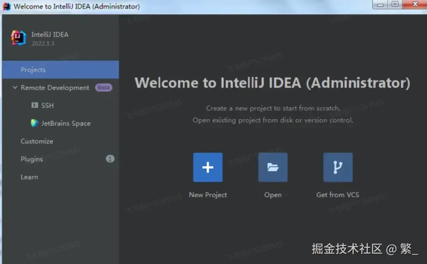Click the Get from VCS branch icon
The image size is (427, 264).
338,167
